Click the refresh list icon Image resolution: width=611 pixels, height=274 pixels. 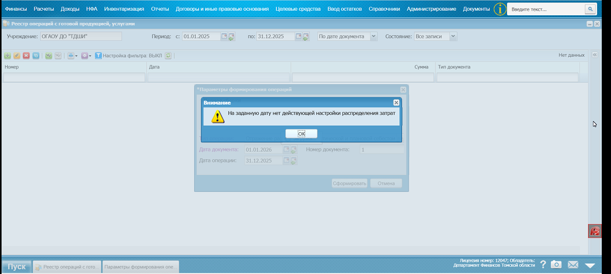[168, 56]
